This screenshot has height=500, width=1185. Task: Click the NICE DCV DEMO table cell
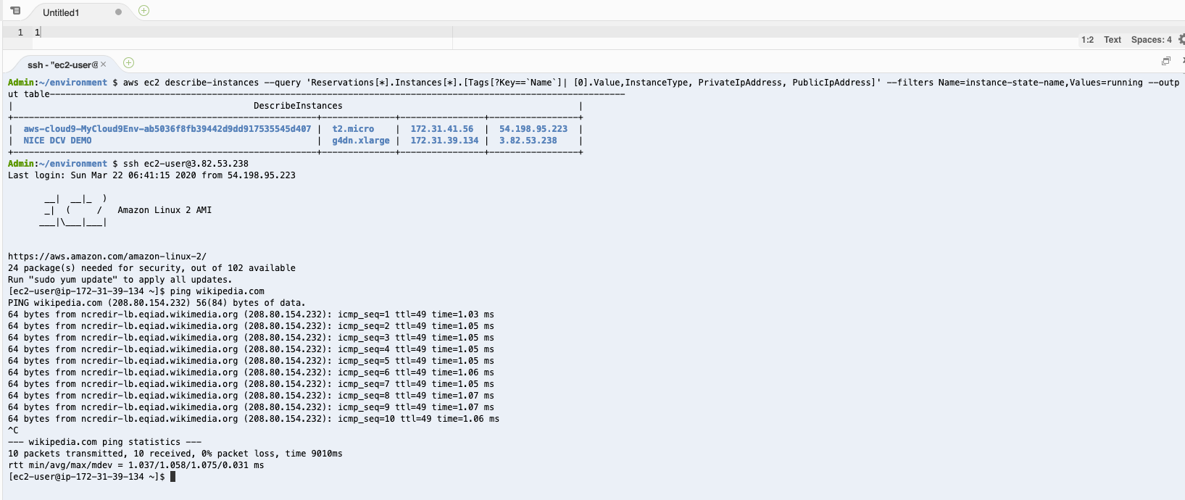(x=57, y=141)
